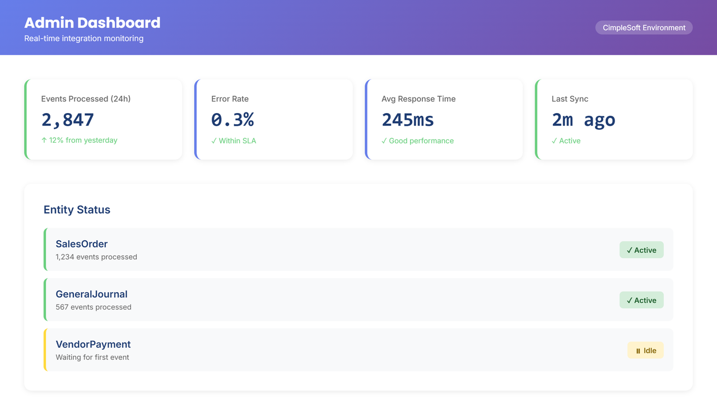Select "12% from yesterday" trend text
717x403 pixels.
coord(79,140)
